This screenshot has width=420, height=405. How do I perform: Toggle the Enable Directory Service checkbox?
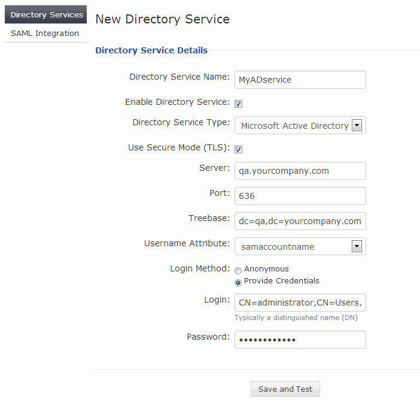(x=238, y=104)
